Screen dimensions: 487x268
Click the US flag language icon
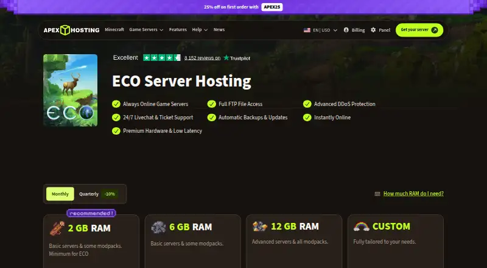(x=307, y=30)
